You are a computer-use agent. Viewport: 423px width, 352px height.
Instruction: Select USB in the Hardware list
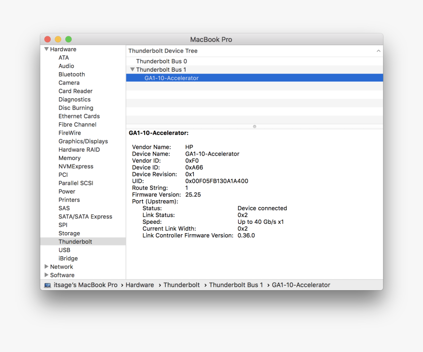click(64, 250)
